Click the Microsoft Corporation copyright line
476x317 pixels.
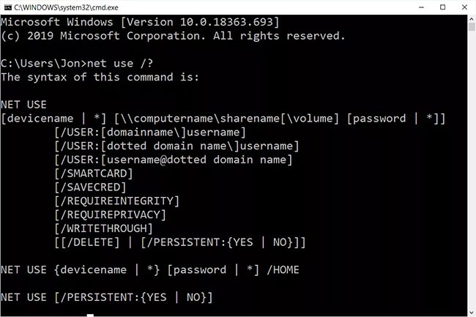tap(173, 35)
